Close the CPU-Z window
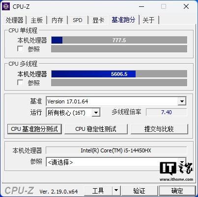198x197 pixels. point(186,6)
